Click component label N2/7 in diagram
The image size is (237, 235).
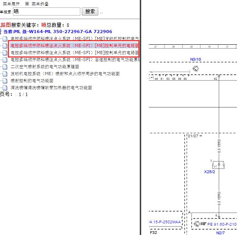tap(220, 233)
